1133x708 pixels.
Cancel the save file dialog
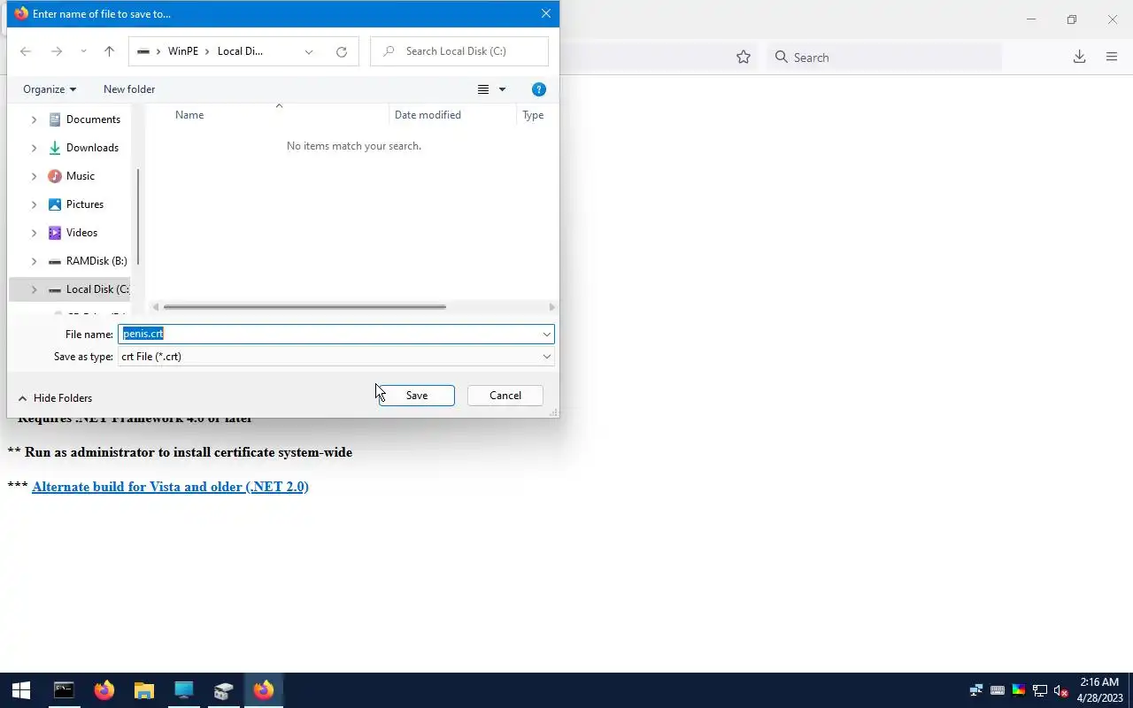505,396
